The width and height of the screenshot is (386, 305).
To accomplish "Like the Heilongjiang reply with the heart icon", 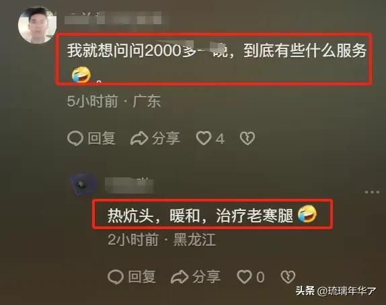I will (244, 277).
